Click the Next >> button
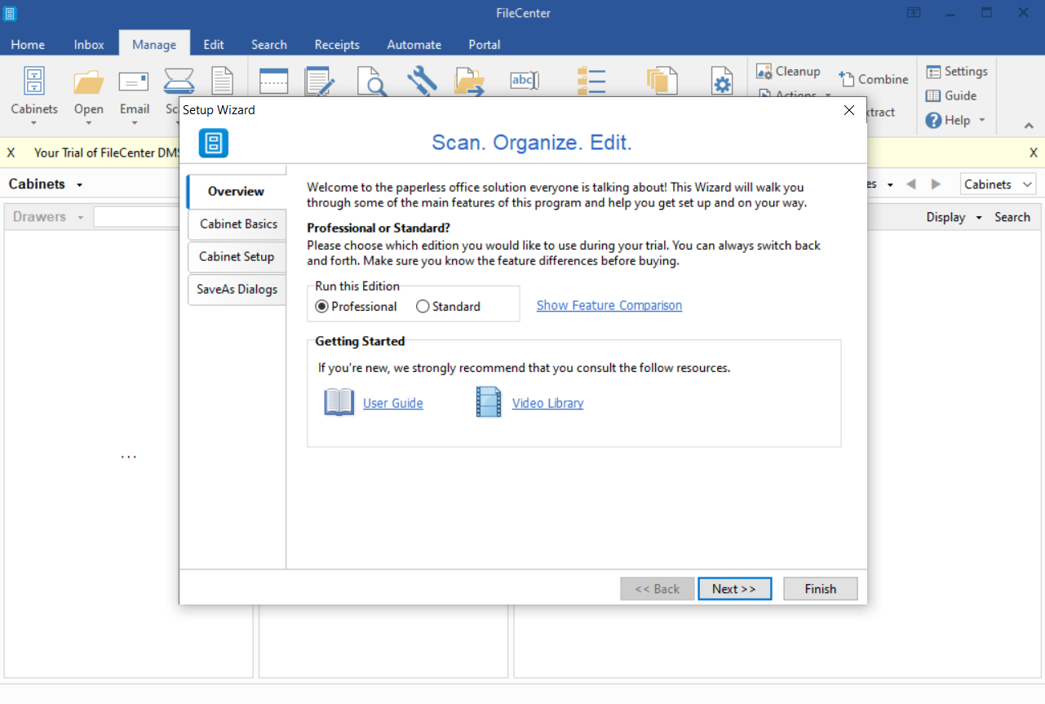This screenshot has height=704, width=1045. [734, 589]
